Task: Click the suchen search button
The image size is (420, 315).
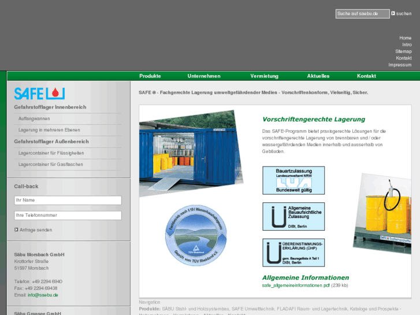Action: tap(404, 13)
